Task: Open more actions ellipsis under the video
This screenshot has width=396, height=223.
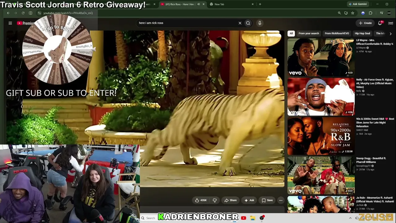Action: (281, 200)
